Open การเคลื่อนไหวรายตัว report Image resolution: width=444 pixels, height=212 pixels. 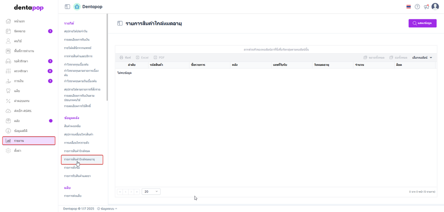[76, 143]
